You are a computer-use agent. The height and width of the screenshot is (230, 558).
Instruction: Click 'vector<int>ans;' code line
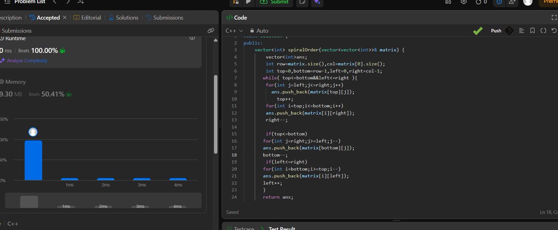(x=286, y=57)
